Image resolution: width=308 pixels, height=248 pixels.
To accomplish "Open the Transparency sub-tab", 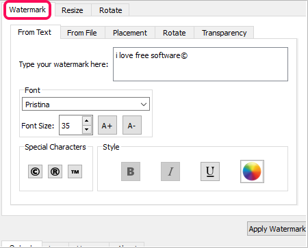I will tap(224, 33).
